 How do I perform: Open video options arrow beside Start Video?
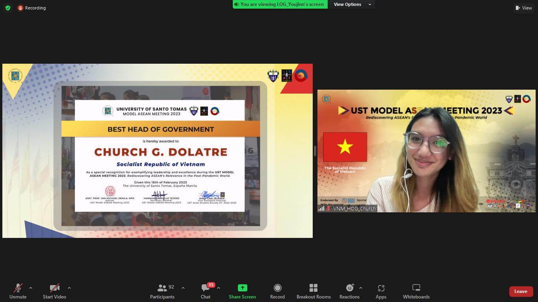69,288
